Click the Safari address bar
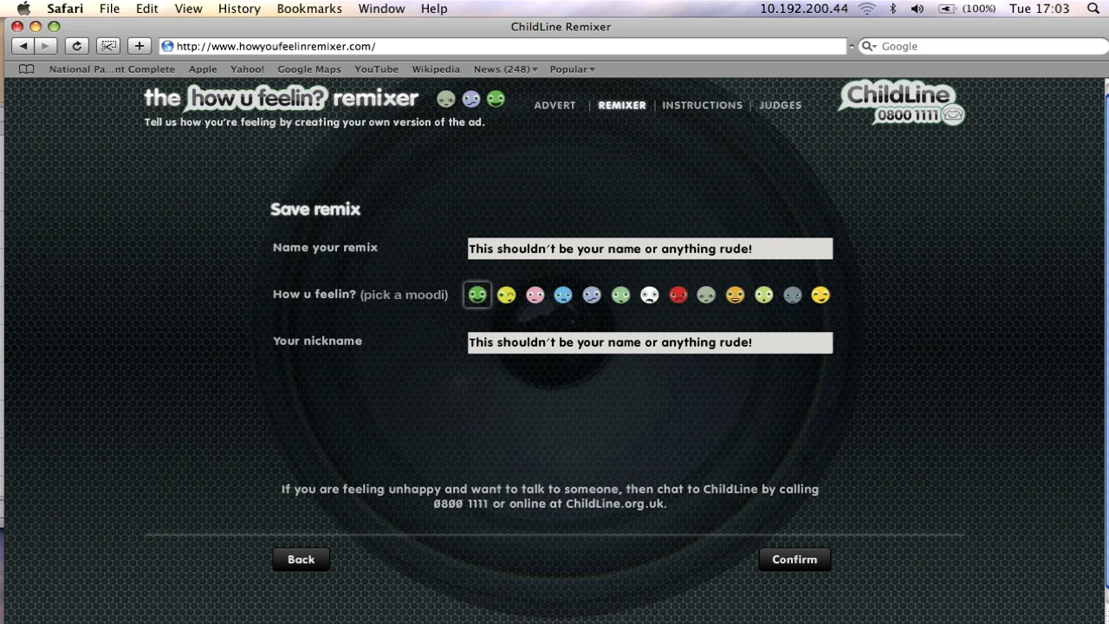 click(503, 46)
